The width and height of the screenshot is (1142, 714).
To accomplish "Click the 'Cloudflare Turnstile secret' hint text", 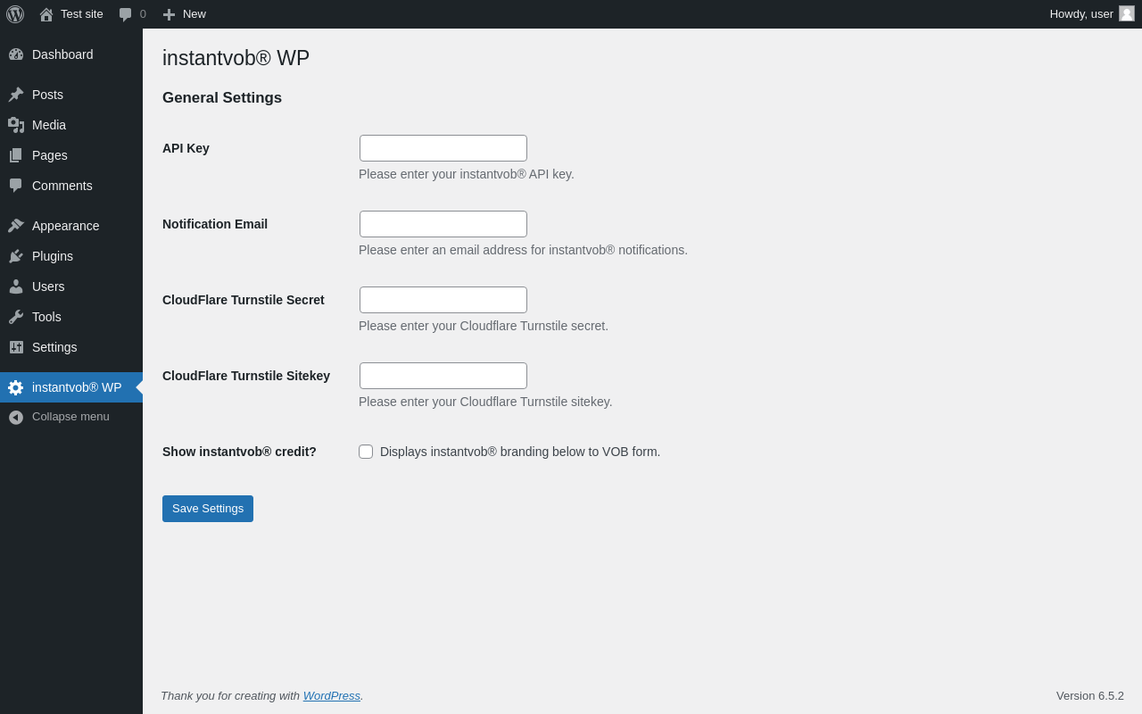I will pyautogui.click(x=484, y=326).
